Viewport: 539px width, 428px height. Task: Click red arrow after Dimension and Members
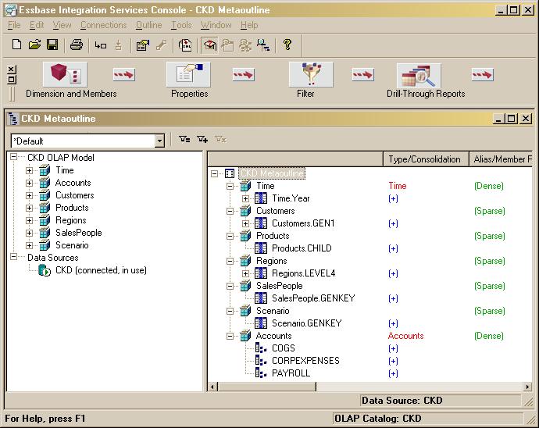[123, 75]
